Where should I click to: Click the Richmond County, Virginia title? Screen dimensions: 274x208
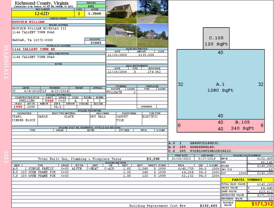[x=41, y=3]
